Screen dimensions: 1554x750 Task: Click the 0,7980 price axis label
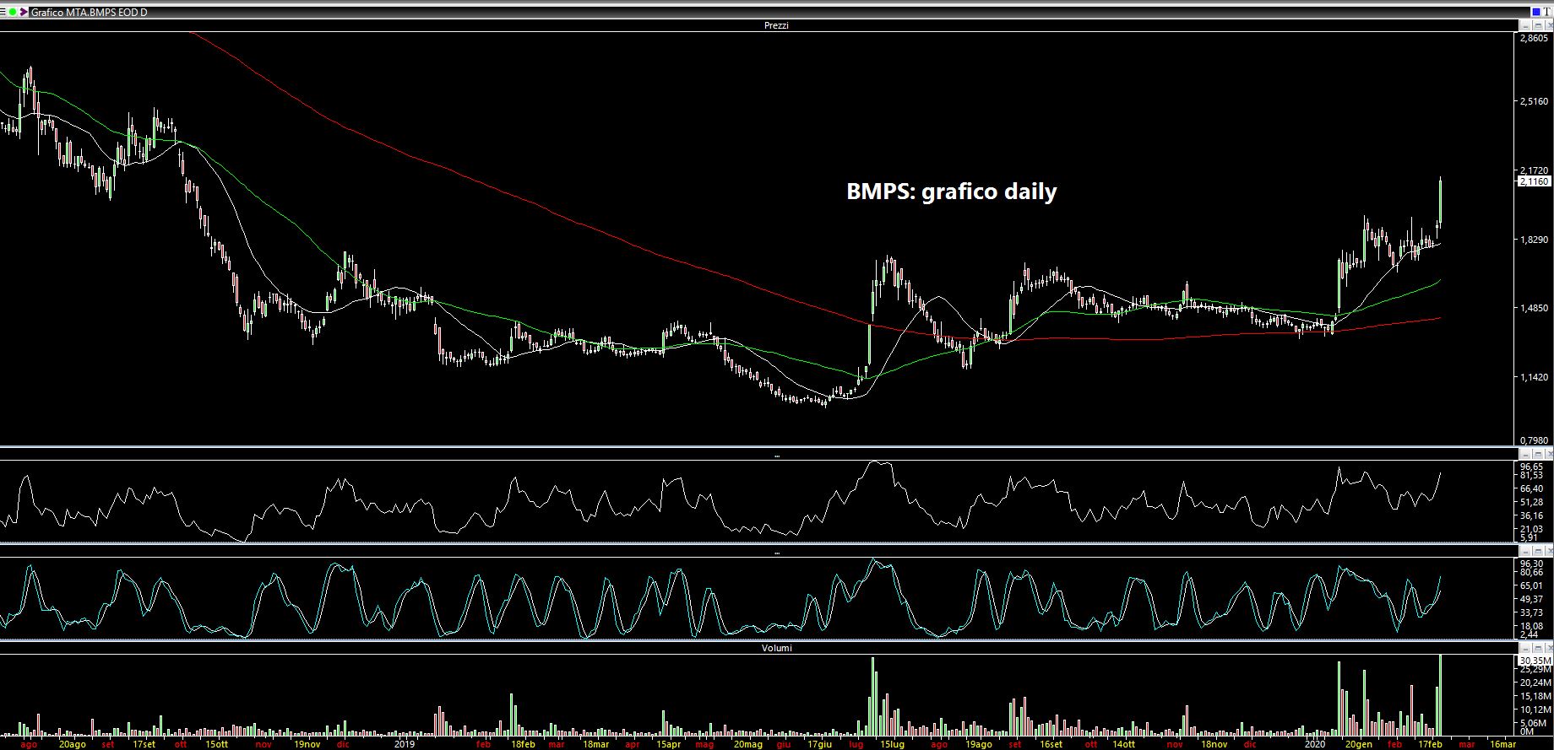click(1534, 440)
